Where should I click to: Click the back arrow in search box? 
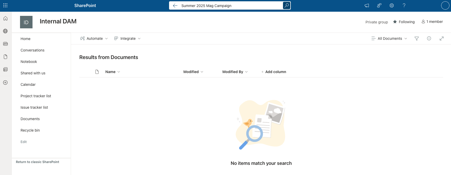175,5
